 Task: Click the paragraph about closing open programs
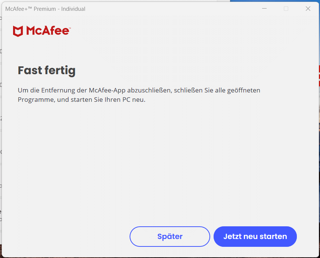coord(139,95)
